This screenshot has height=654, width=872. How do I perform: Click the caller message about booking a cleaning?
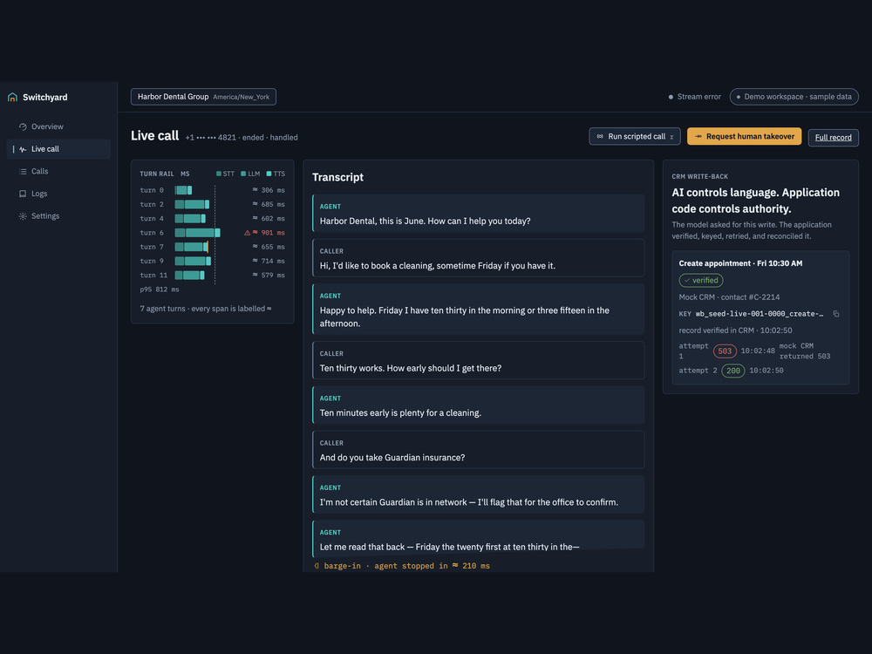click(x=478, y=258)
